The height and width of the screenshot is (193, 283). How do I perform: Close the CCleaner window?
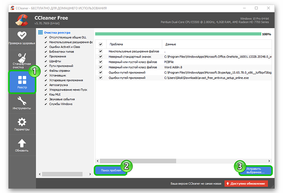[x=268, y=8]
